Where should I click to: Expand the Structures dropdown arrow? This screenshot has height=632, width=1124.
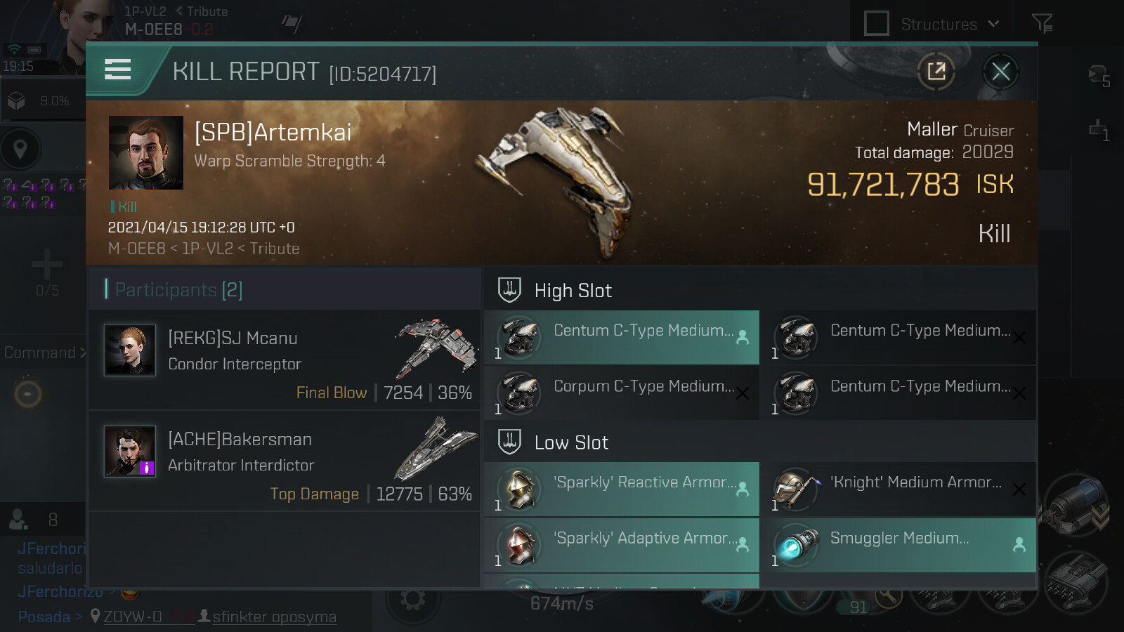993,23
